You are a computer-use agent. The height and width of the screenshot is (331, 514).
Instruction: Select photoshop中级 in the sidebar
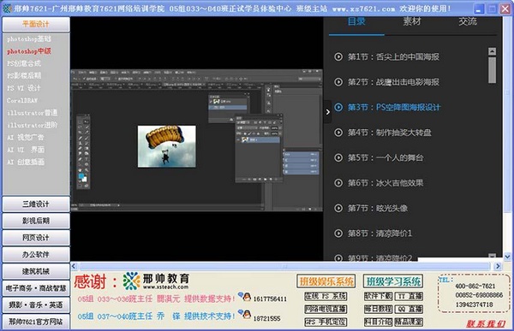pyautogui.click(x=29, y=51)
